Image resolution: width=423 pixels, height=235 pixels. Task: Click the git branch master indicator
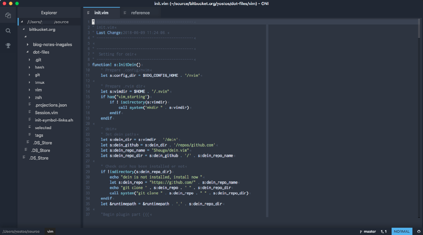pos(368,232)
